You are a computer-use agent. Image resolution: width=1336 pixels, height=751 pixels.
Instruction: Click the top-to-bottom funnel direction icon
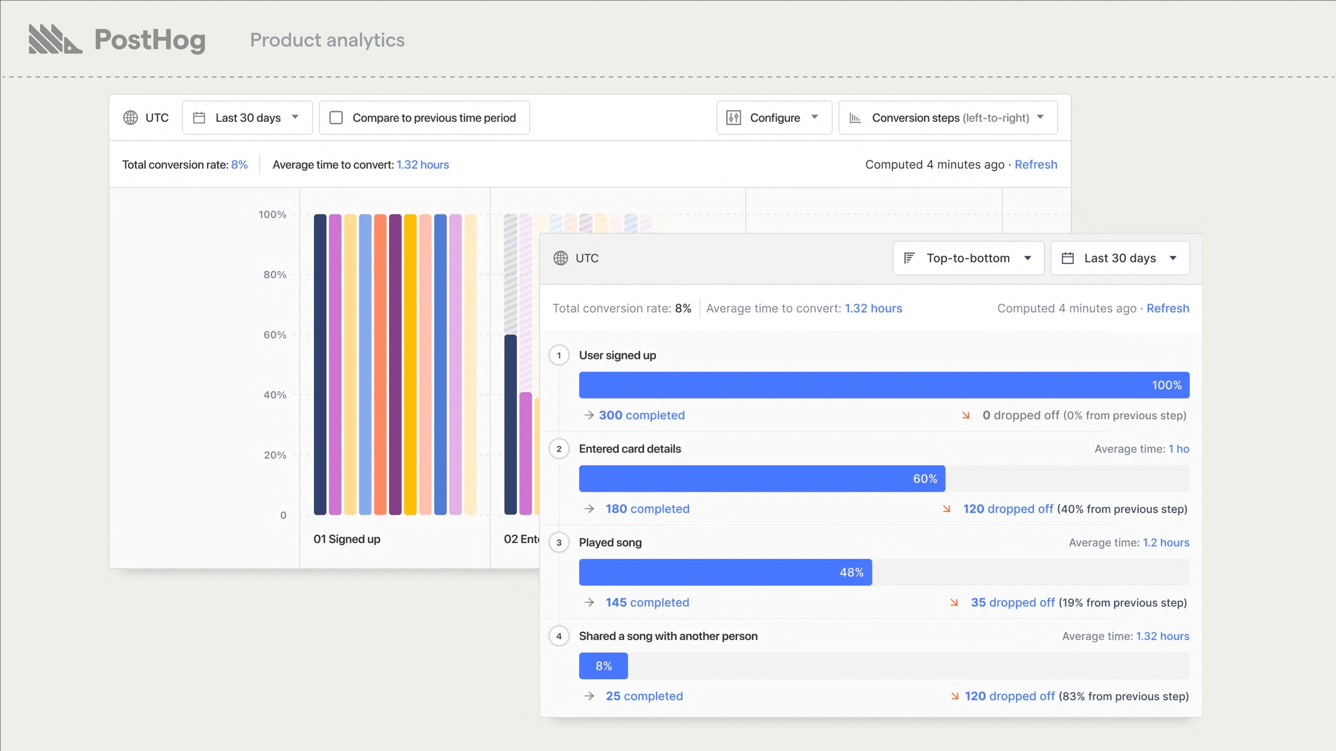pyautogui.click(x=909, y=258)
